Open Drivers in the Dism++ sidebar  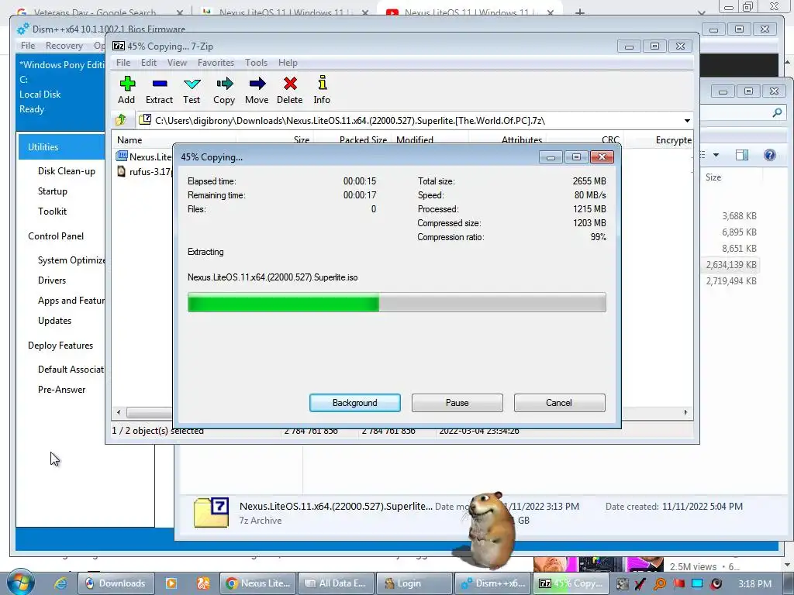tap(52, 280)
